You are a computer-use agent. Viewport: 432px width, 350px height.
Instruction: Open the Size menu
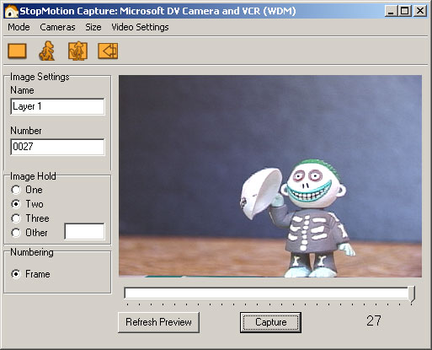(93, 27)
